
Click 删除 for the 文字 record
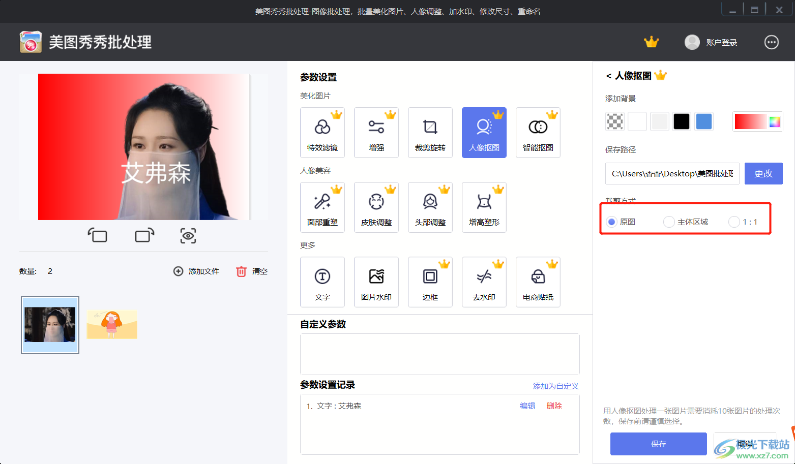pyautogui.click(x=554, y=406)
